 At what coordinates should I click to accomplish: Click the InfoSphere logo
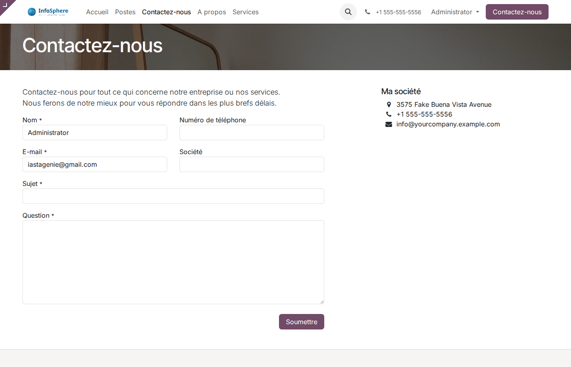click(x=48, y=12)
